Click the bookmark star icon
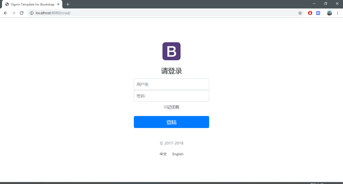The height and width of the screenshot is (184, 343). click(300, 13)
